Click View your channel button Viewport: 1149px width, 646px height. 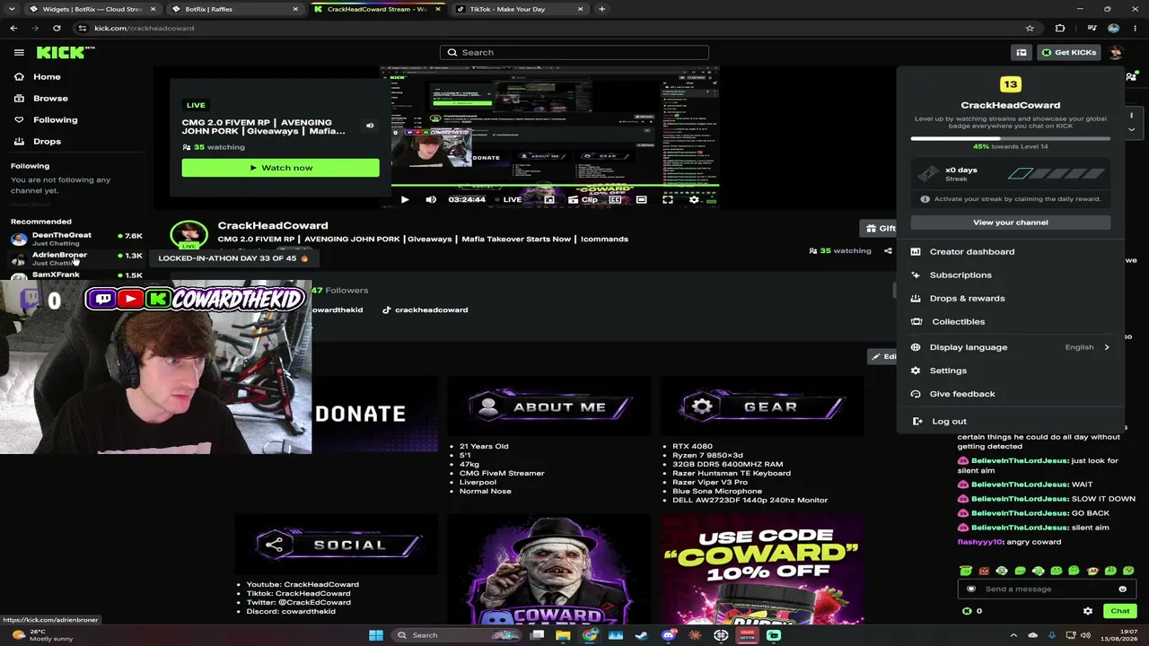(x=1011, y=223)
